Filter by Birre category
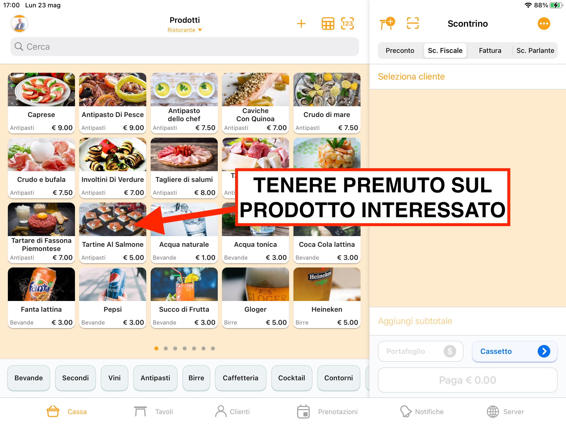Viewport: 566px width, 424px height. click(196, 378)
